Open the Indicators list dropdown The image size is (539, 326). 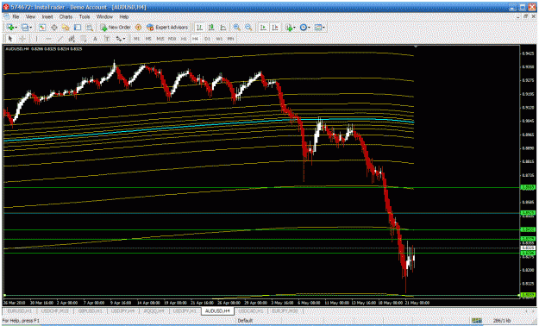(290, 28)
